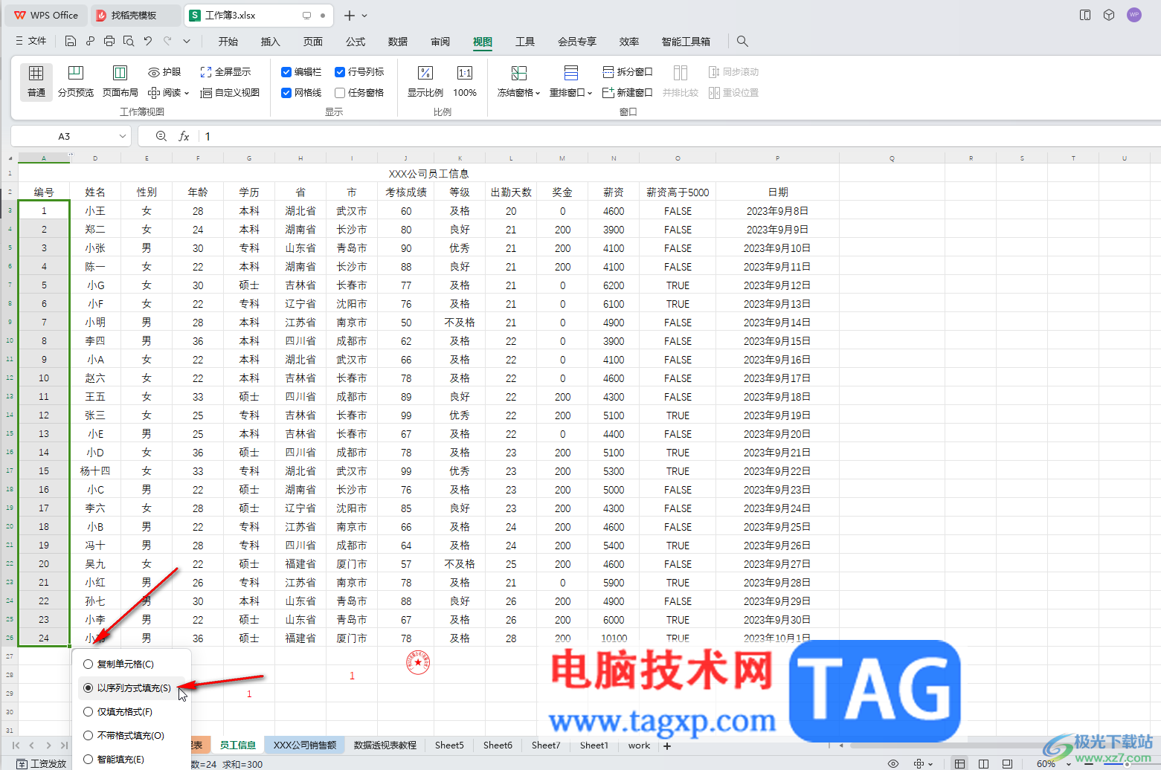This screenshot has width=1161, height=770.
Task: Select 不带格式填充(O) radio option
Action: (x=89, y=736)
